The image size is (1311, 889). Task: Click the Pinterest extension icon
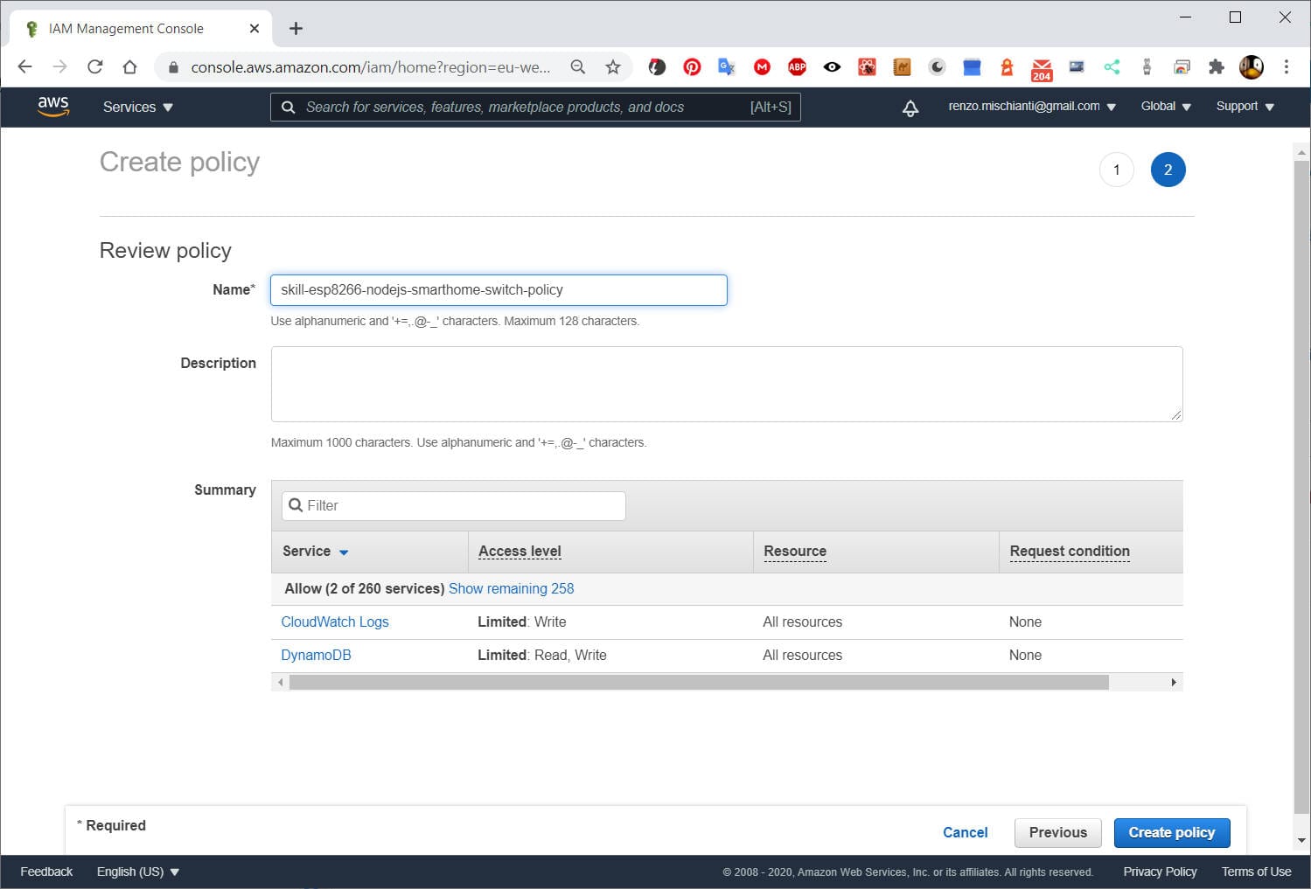coord(692,66)
